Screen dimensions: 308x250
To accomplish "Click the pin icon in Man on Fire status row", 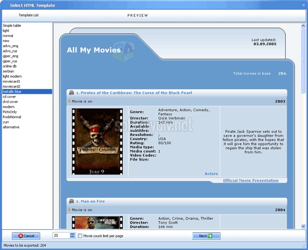I will point(69,210).
